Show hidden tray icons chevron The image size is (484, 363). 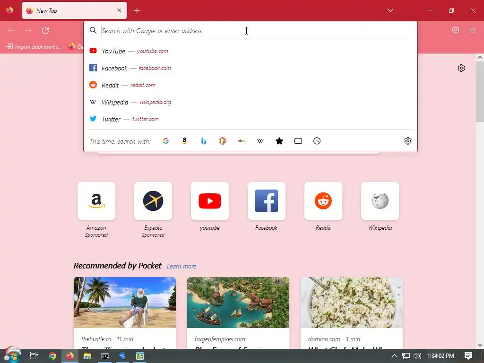pyautogui.click(x=394, y=356)
